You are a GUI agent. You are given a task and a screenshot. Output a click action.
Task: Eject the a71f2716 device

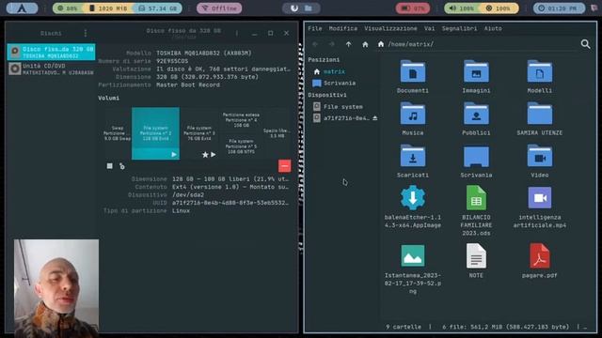(x=374, y=118)
